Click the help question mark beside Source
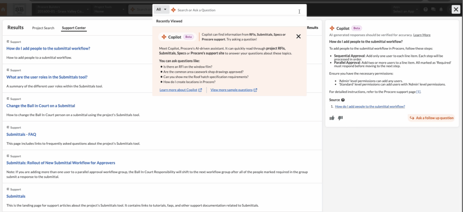463x212 pixels. (343, 100)
